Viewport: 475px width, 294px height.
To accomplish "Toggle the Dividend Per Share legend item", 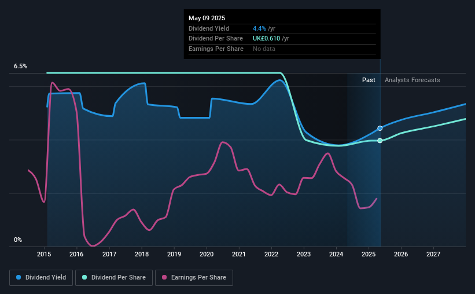I will click(114, 278).
